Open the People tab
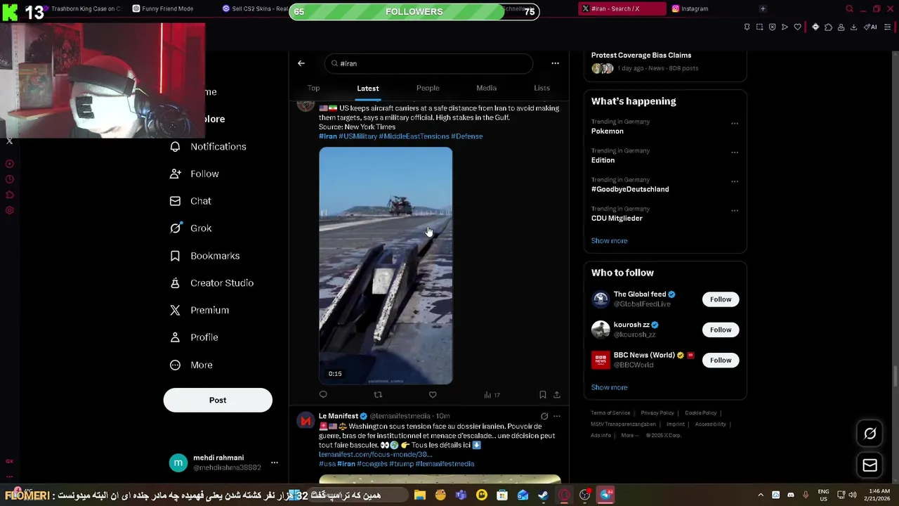899x506 pixels. coord(428,88)
